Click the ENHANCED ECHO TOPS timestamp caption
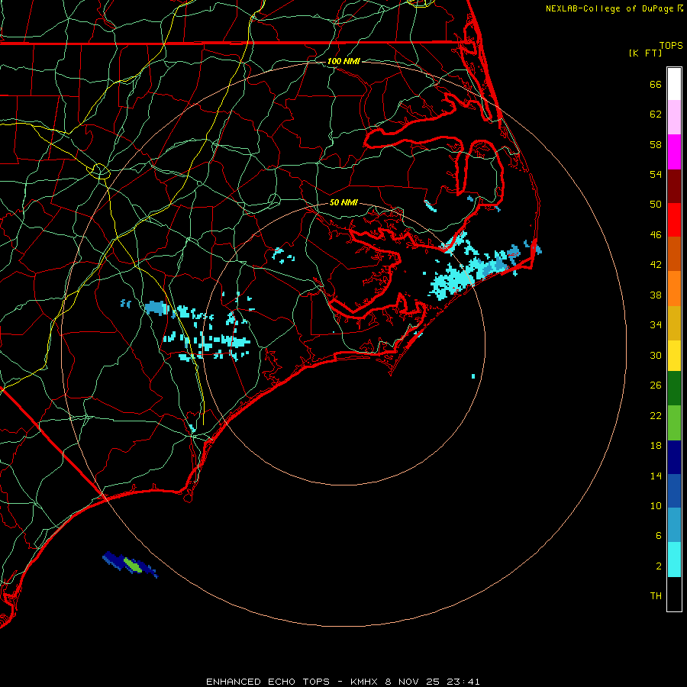 (343, 682)
